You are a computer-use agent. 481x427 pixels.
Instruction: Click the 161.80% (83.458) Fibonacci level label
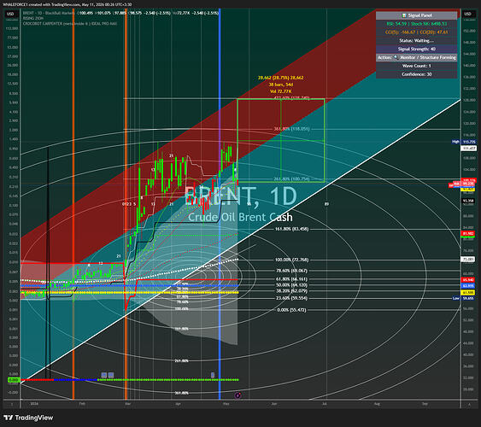tap(291, 229)
